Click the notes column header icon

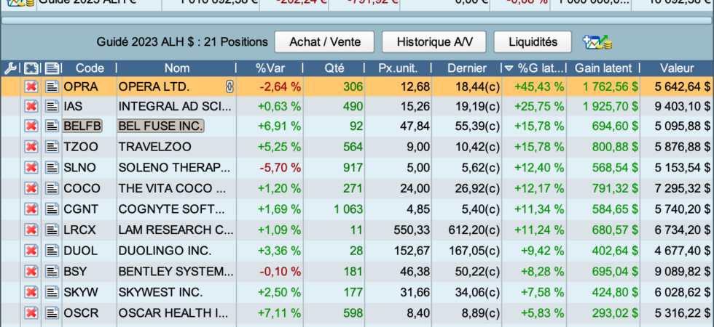click(52, 68)
